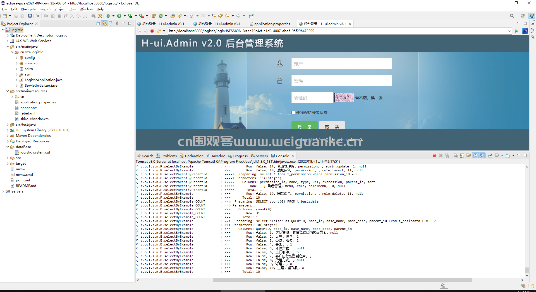
Task: Expand the Servers project
Action: (3, 191)
